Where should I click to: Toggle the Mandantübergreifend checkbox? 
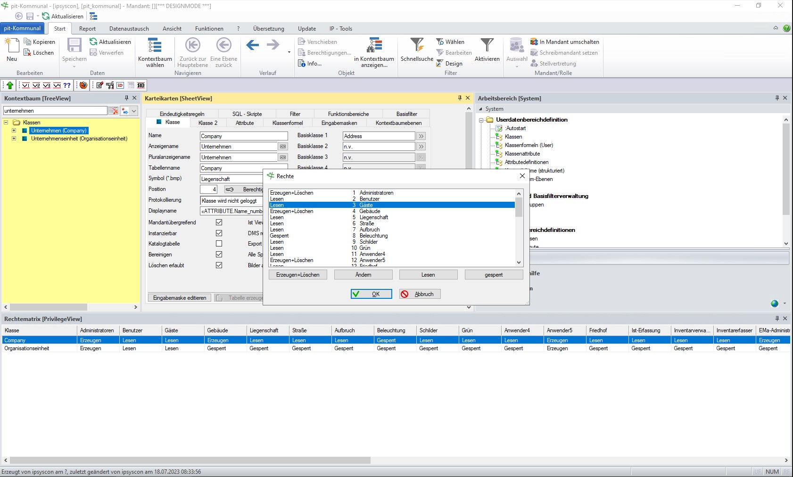pyautogui.click(x=219, y=222)
